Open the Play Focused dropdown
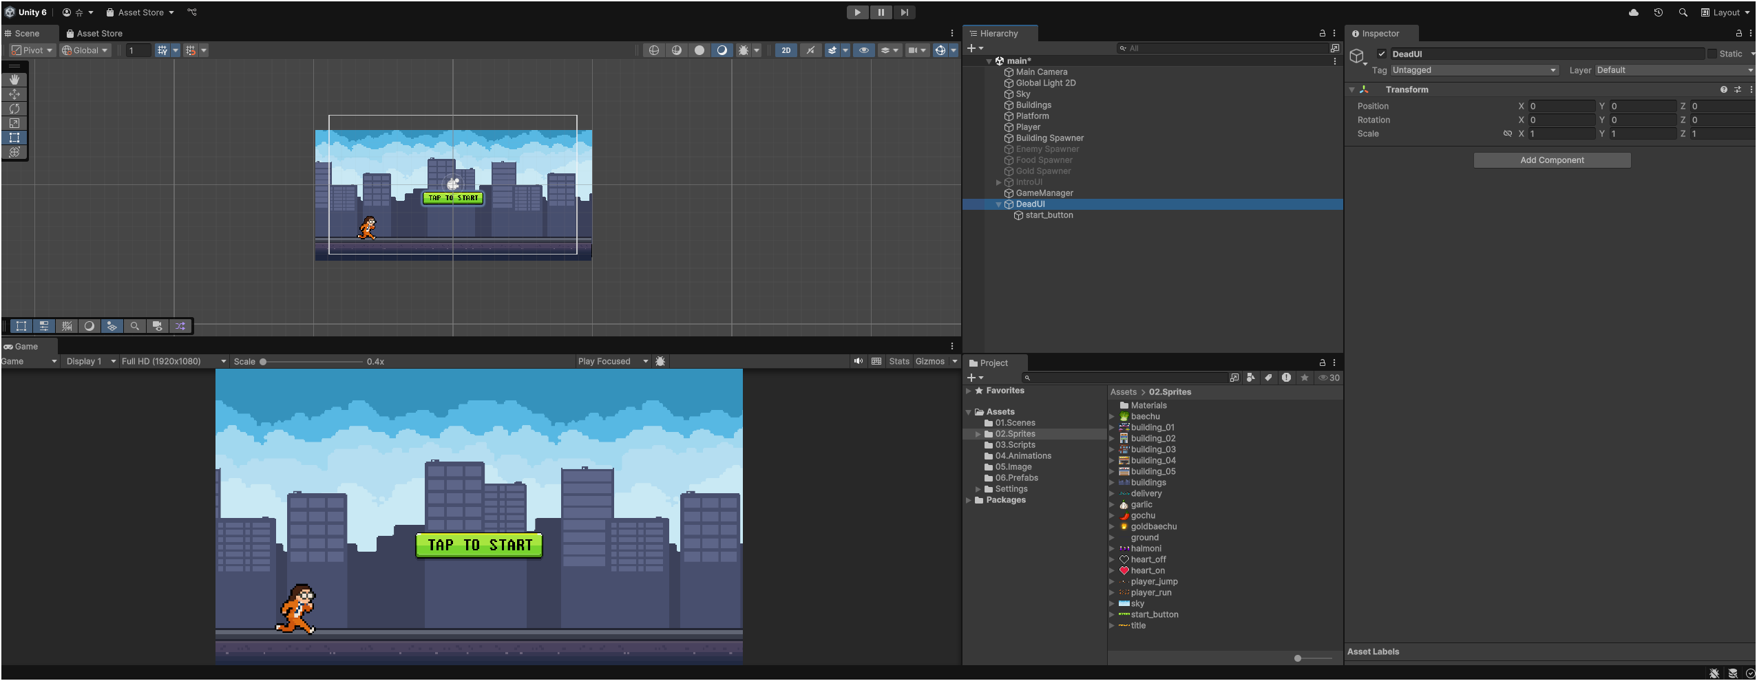Viewport: 1757px width, 681px height. tap(613, 361)
